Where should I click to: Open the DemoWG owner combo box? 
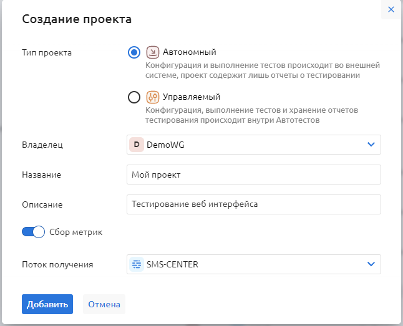[250, 145]
